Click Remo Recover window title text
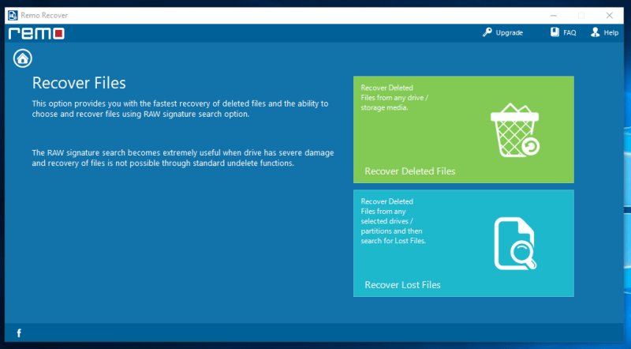Viewport: 631px width, 349px height. (x=44, y=15)
